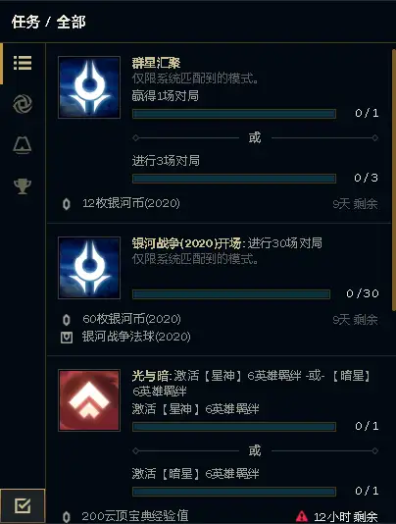
Task: Click the 全部 breadcrumb in header
Action: pyautogui.click(x=72, y=22)
